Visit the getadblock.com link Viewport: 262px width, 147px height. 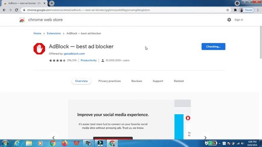(75, 53)
